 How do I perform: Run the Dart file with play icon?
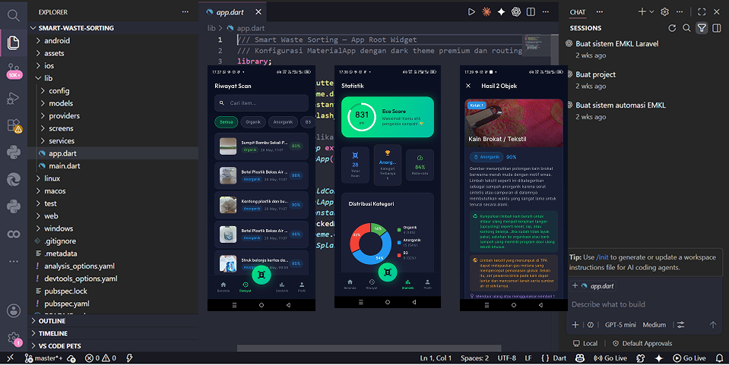[x=471, y=12]
